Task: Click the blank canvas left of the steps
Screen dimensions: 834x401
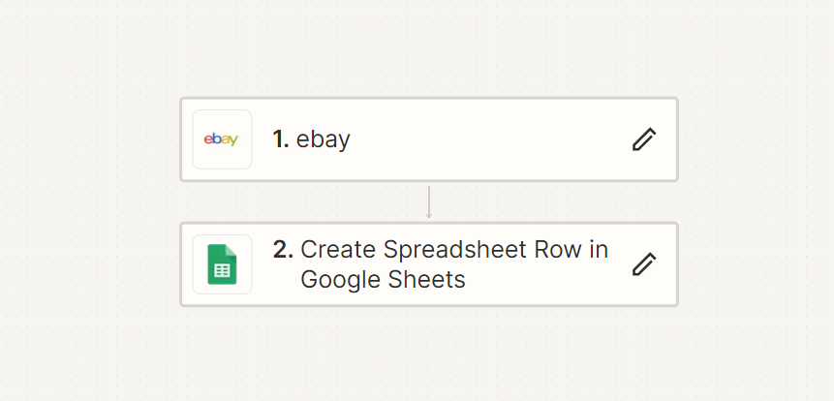Action: [x=87, y=200]
